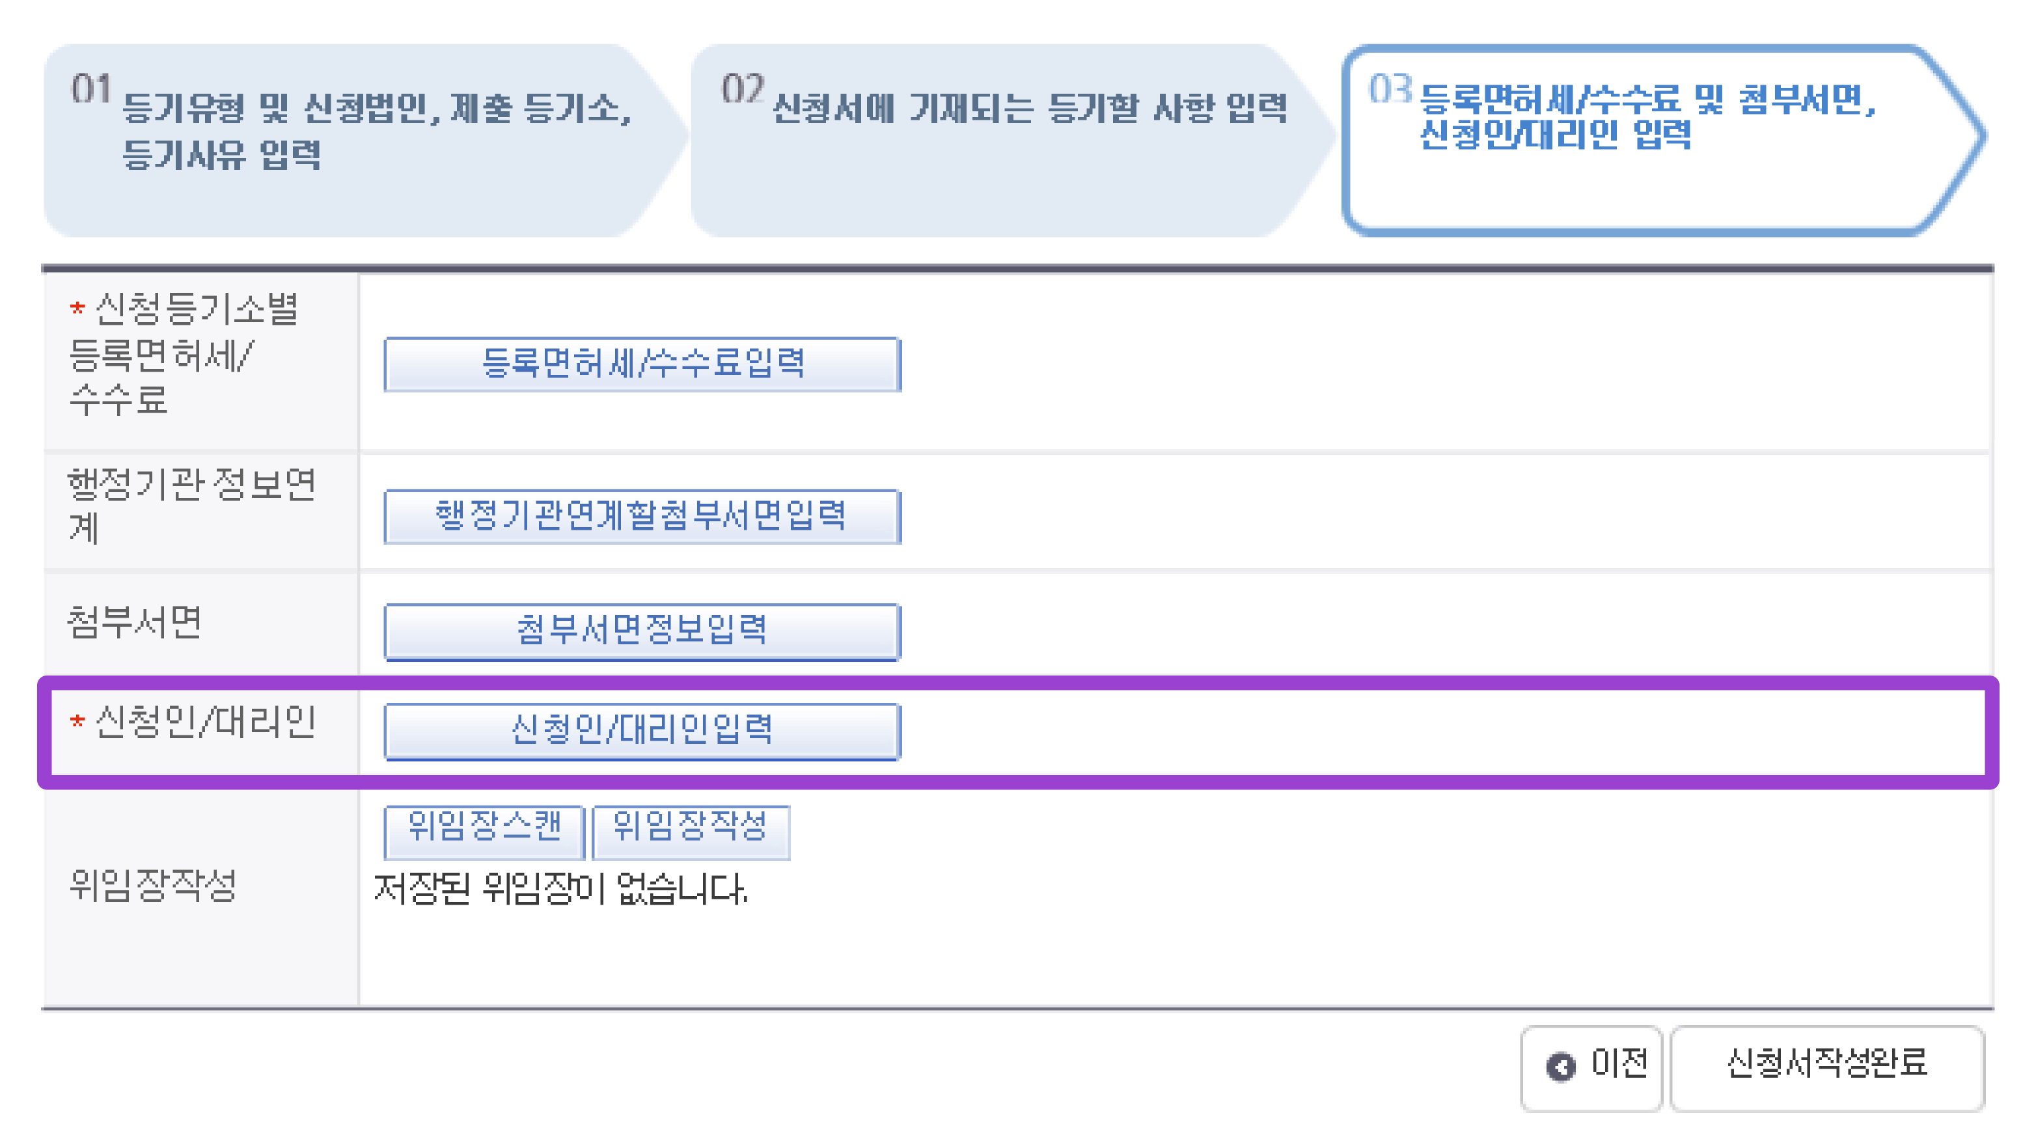The height and width of the screenshot is (1148, 2036).
Task: Click the red asterisk beside 신청인/대리인 label
Action: click(x=77, y=722)
